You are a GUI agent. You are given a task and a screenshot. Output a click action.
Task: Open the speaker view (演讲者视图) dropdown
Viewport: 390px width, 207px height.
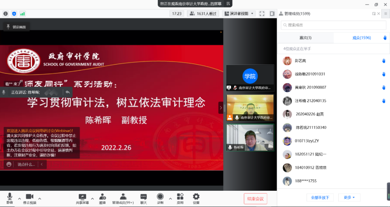239,14
